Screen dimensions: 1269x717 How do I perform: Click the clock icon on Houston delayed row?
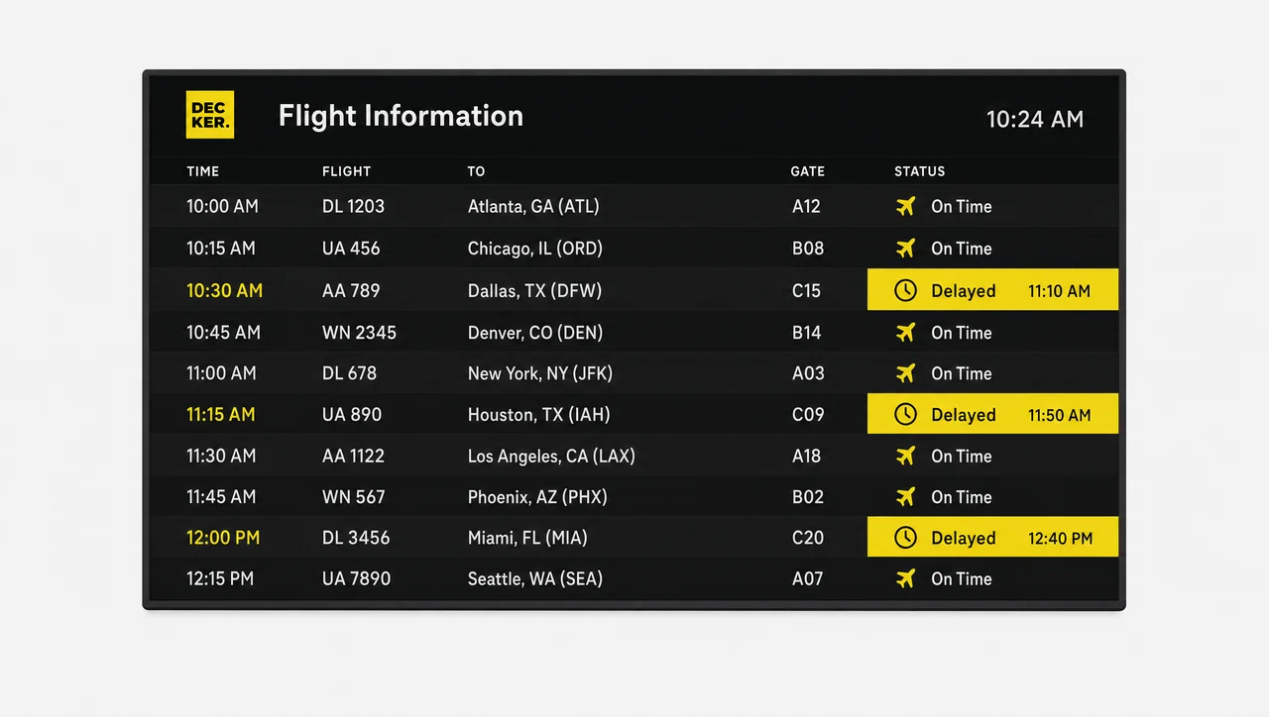coord(905,415)
